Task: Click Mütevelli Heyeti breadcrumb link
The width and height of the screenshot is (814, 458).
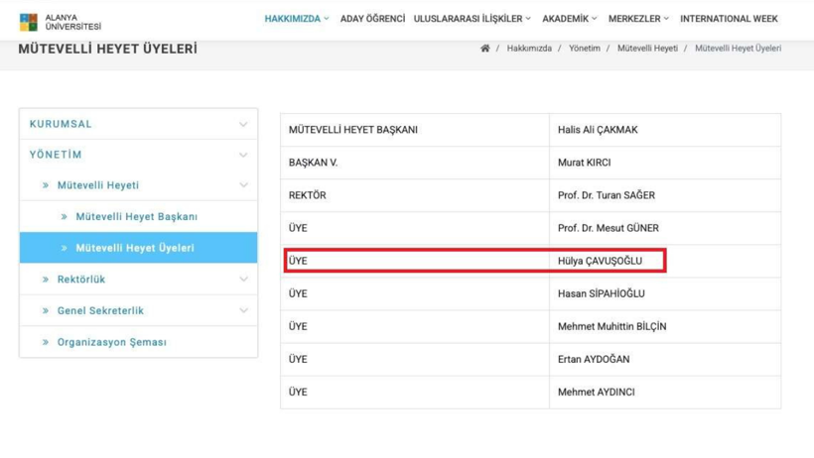Action: [x=647, y=49]
